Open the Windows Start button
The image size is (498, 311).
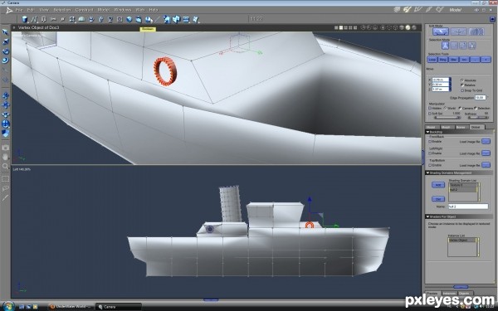[8, 306]
